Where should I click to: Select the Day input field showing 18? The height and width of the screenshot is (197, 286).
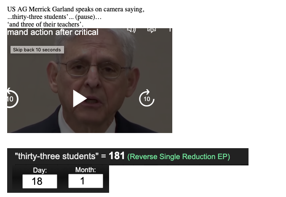(40, 181)
